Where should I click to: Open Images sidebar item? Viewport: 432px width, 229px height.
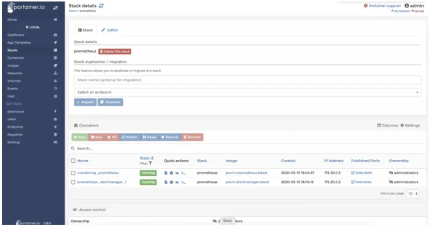pyautogui.click(x=13, y=65)
